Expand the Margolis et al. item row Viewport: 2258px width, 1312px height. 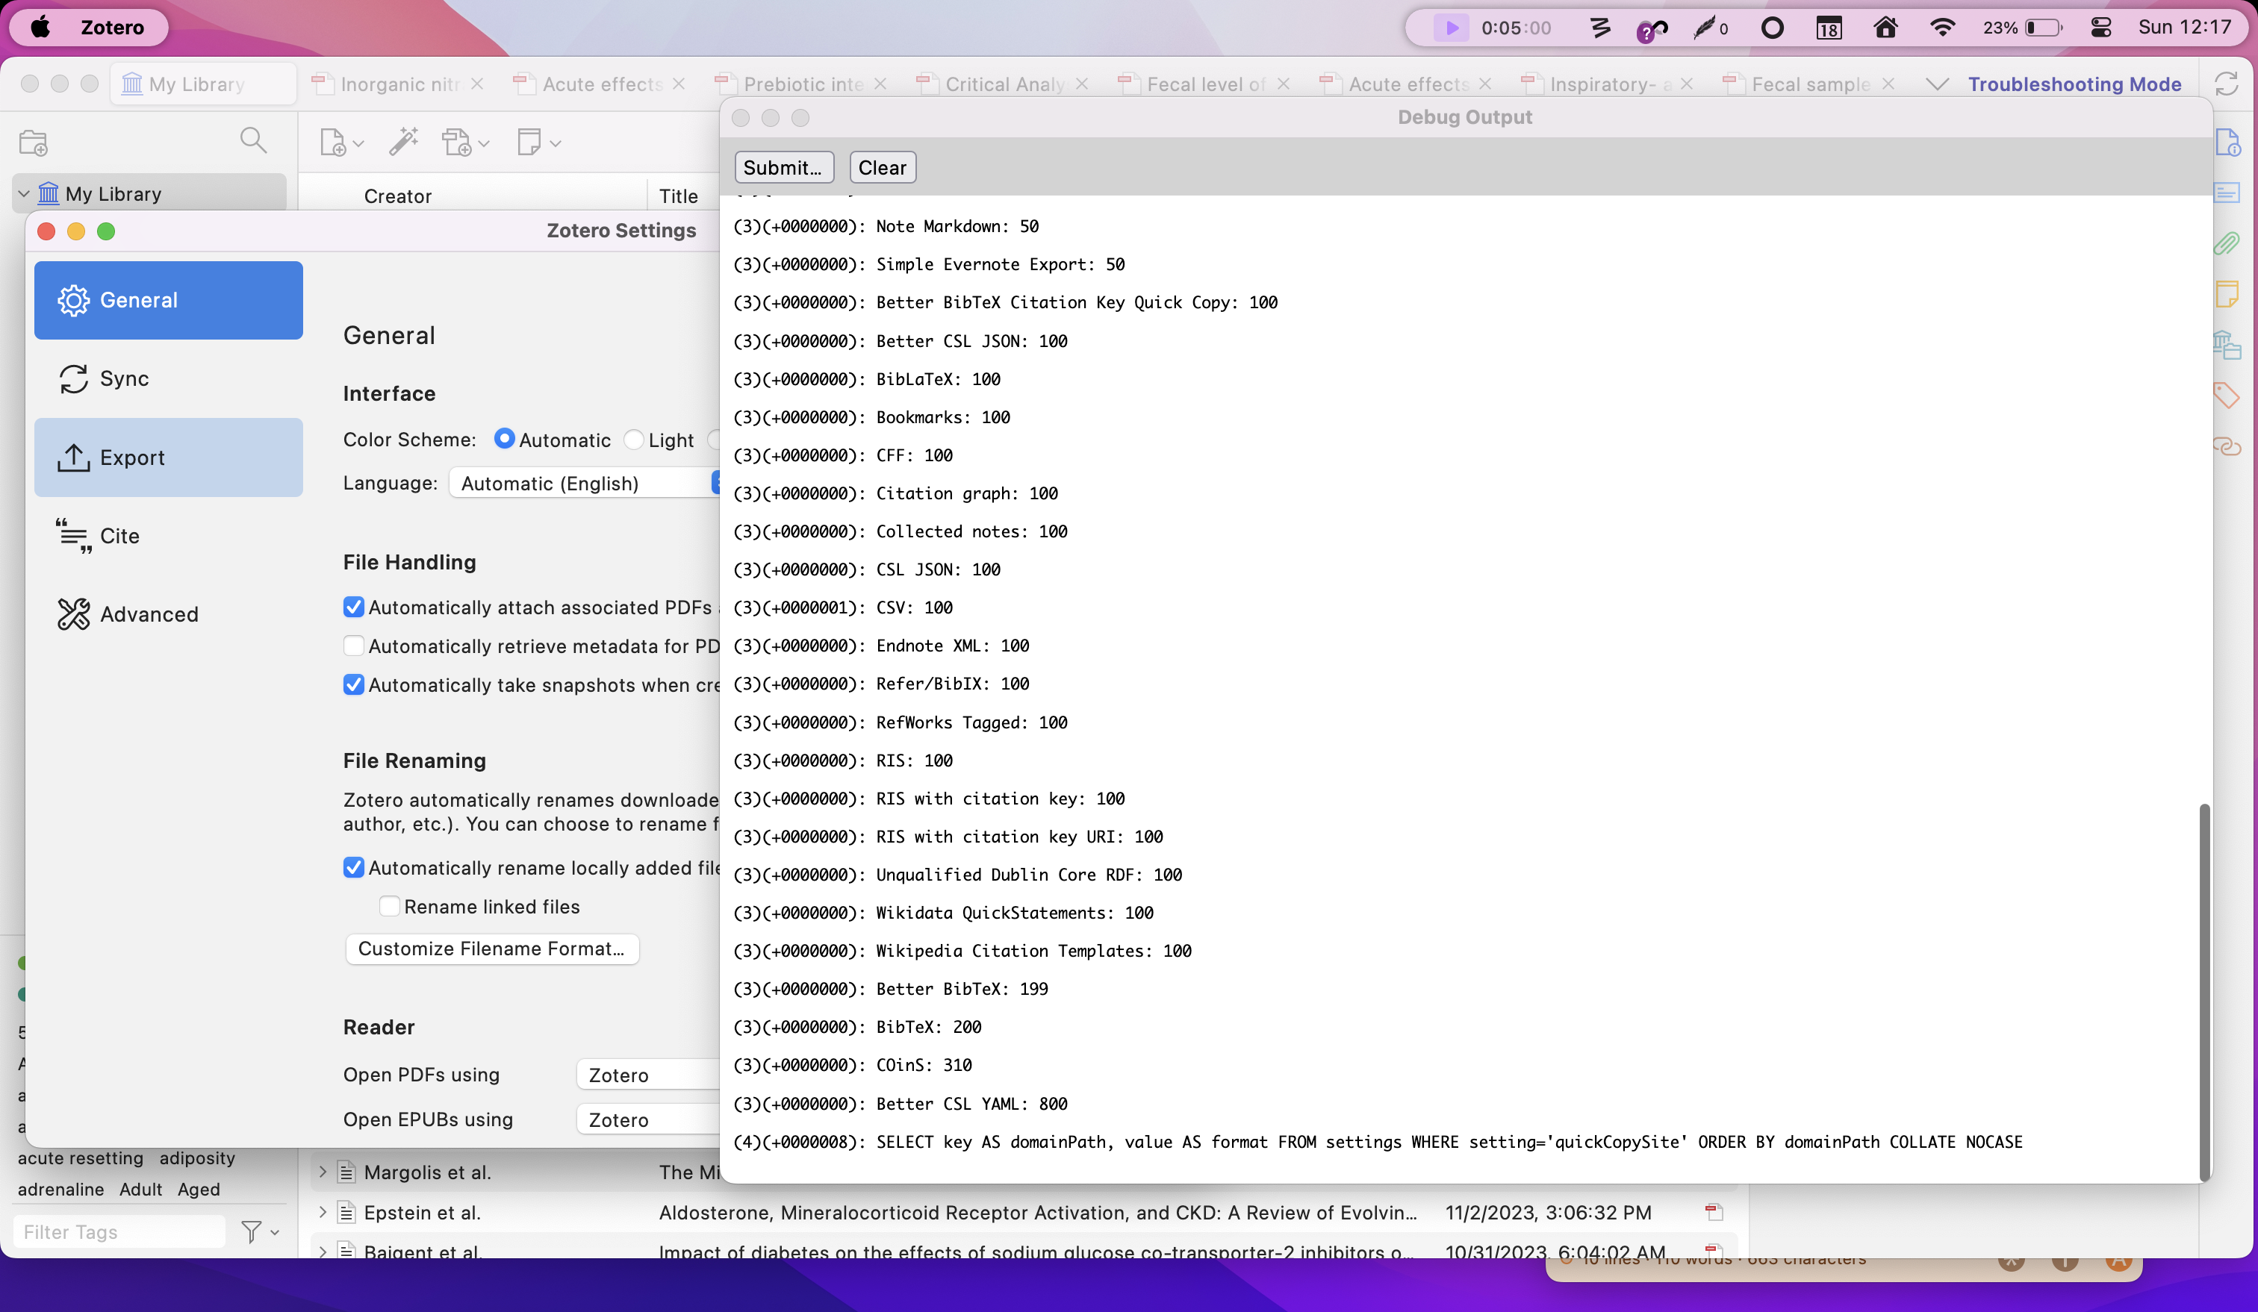click(323, 1172)
